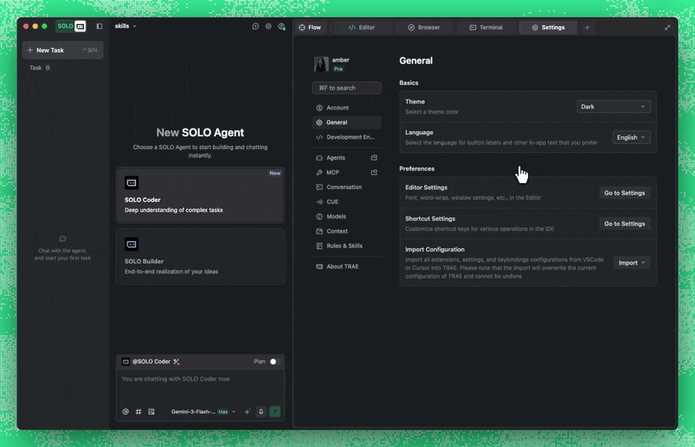Image resolution: width=695 pixels, height=447 pixels.
Task: Click the Pro badge under amber
Action: pos(338,69)
